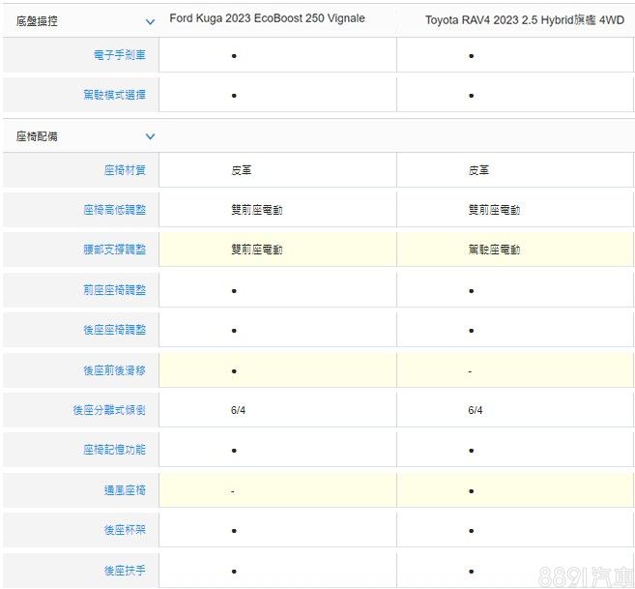
Task: Click the 座椅配備 section header text
Action: tap(37, 136)
